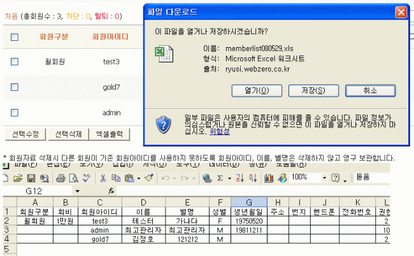Screen dimensions: 414x256
Task: Tick the select-all checkbox in member table header
Action: pos(15,37)
